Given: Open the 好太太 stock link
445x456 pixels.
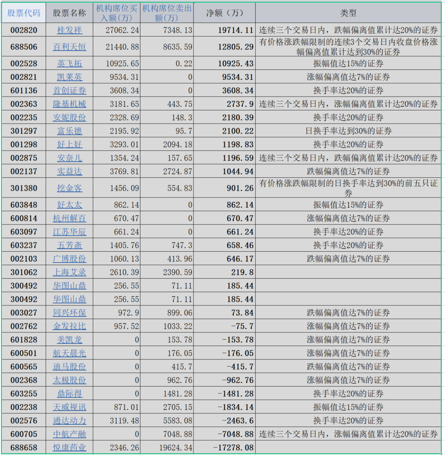Looking at the screenshot, I should pyautogui.click(x=69, y=205).
